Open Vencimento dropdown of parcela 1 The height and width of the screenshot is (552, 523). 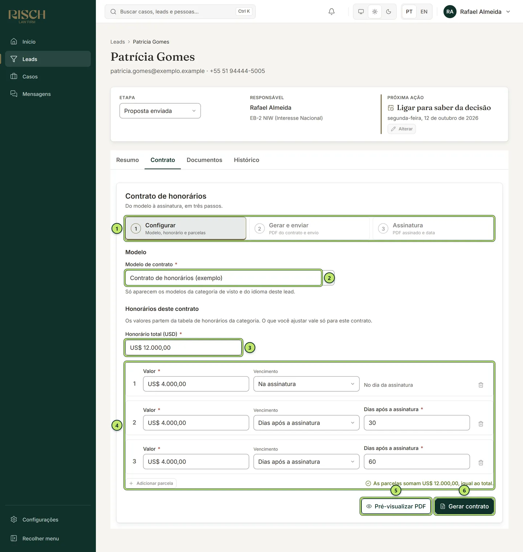click(x=307, y=384)
